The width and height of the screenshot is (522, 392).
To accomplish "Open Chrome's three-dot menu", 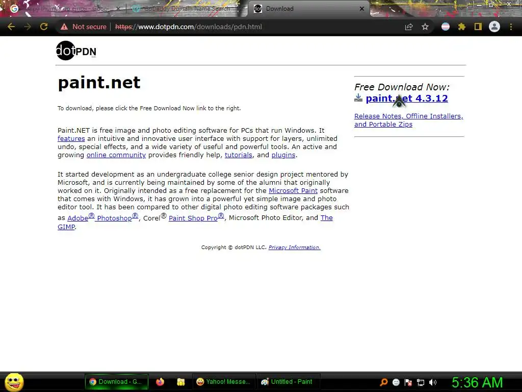I will click(x=511, y=27).
